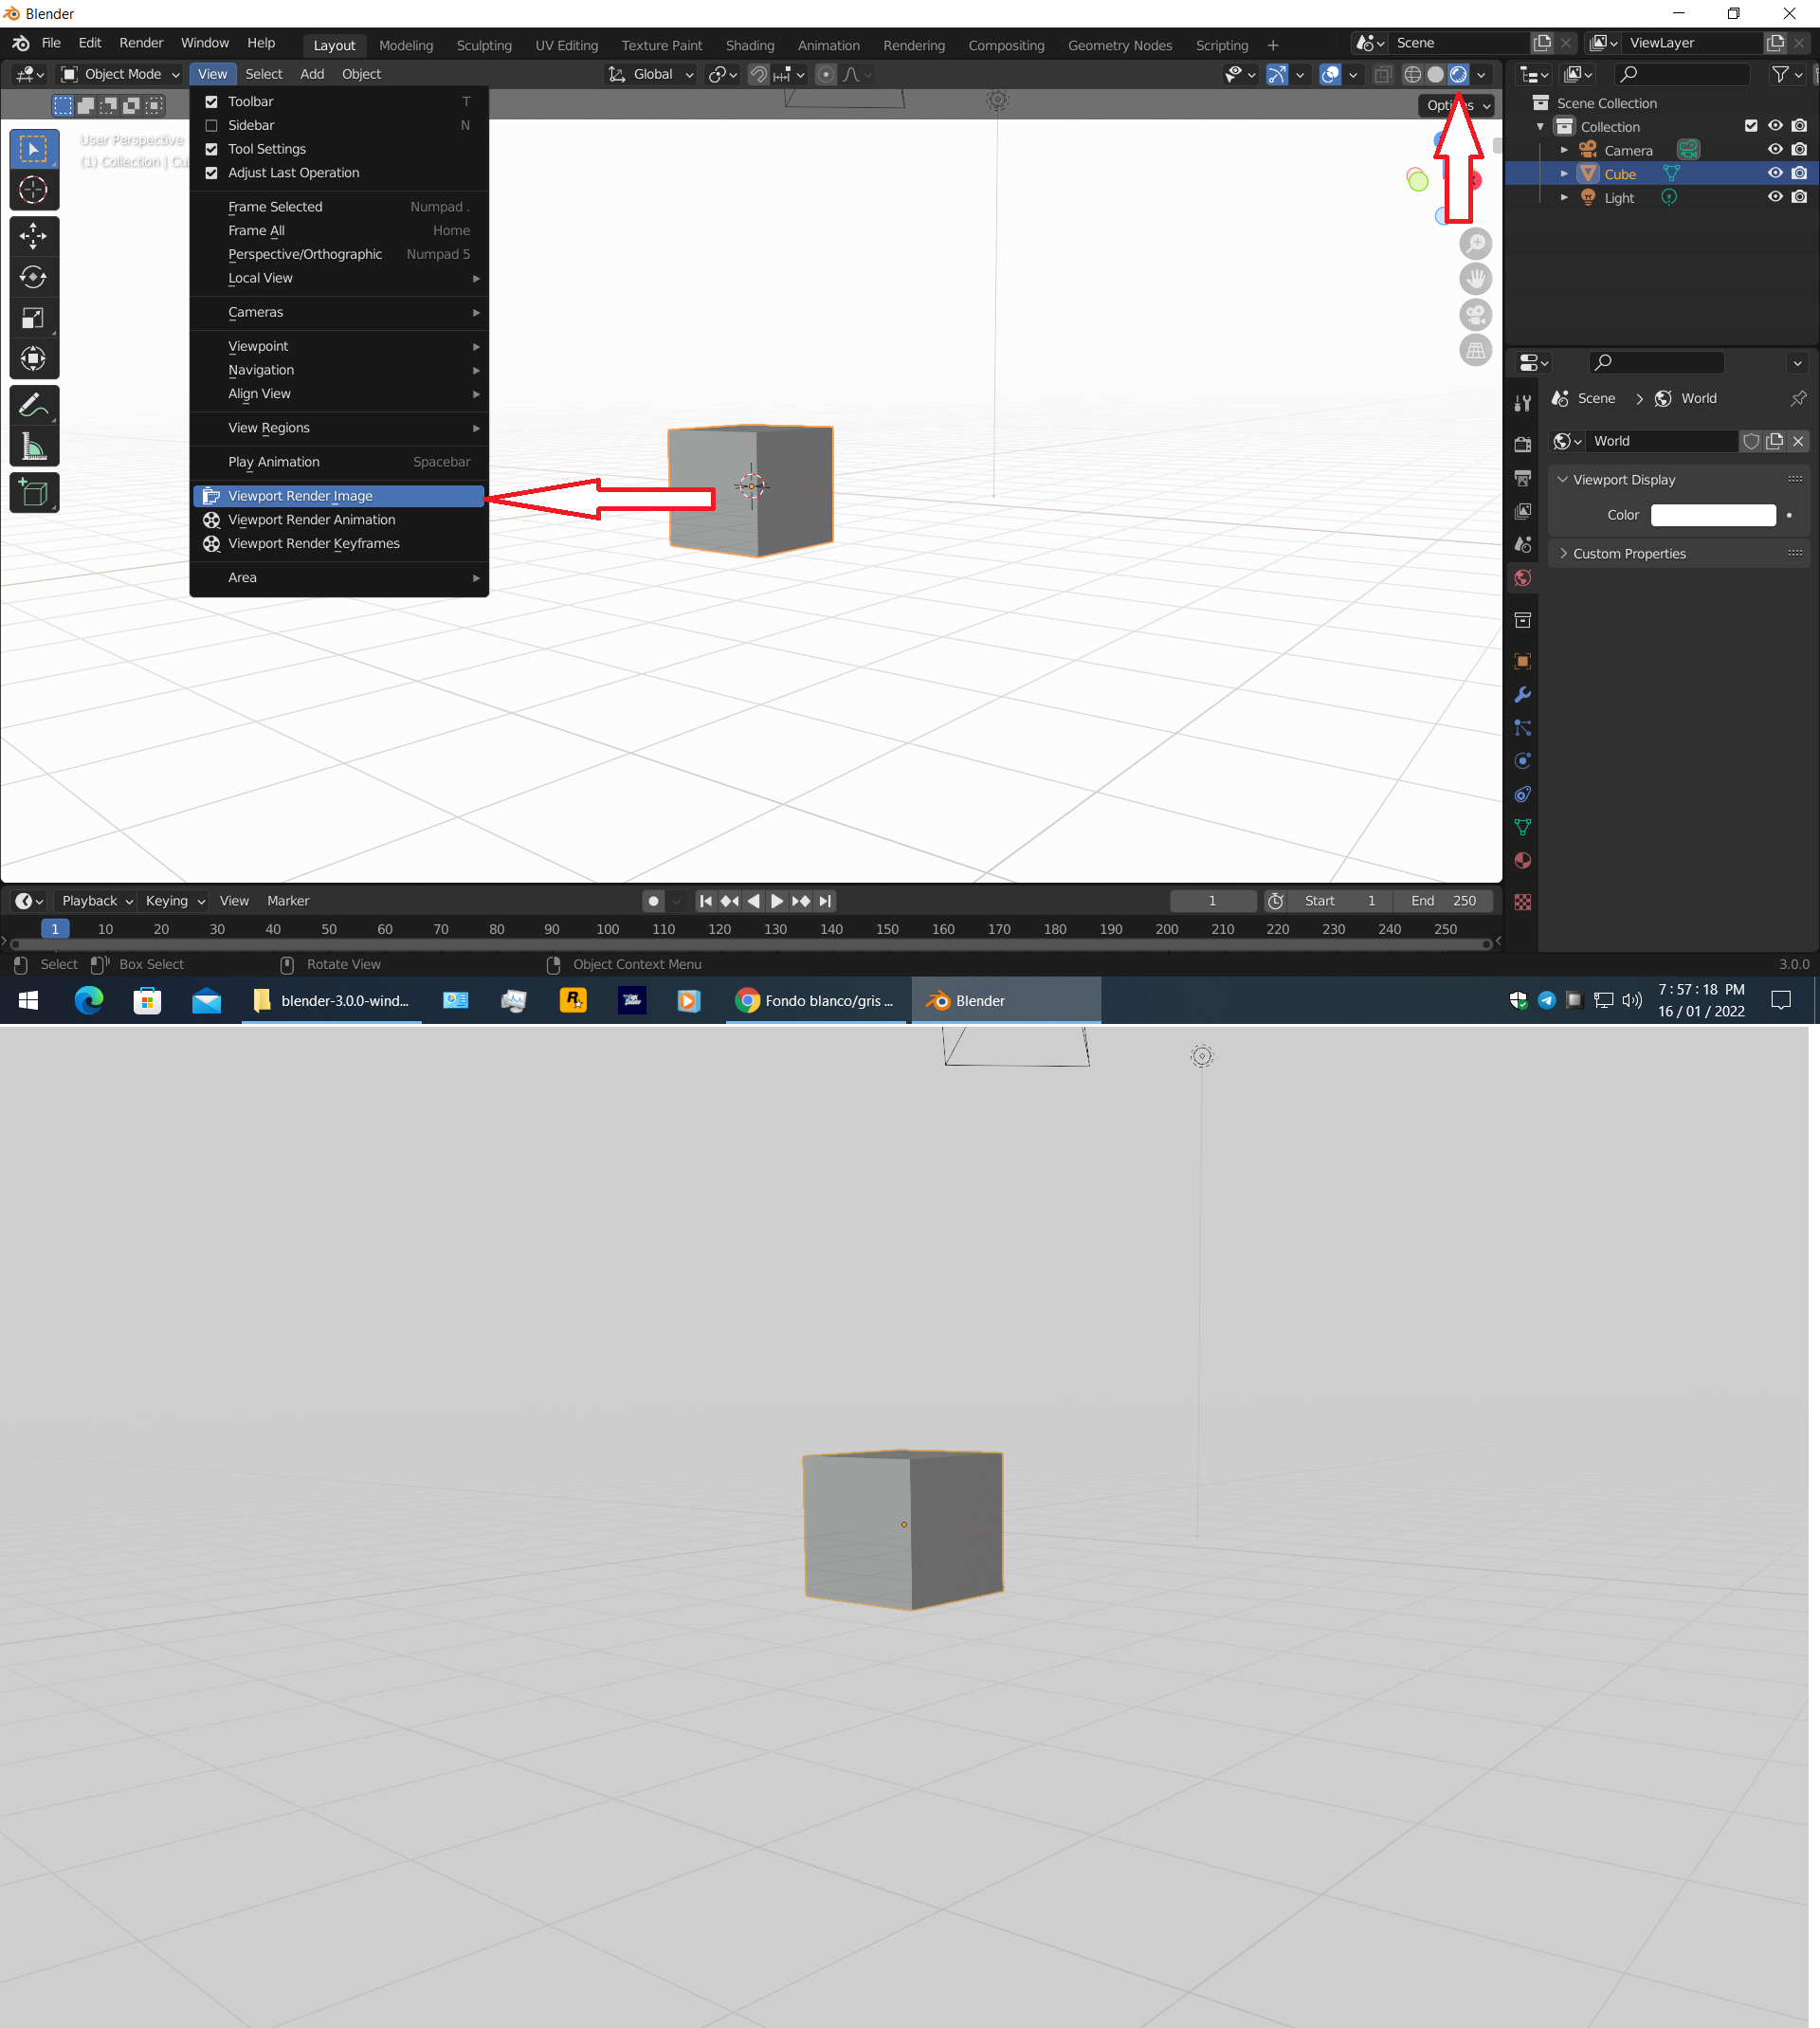Toggle camera view in viewport
Screen dimensions: 1820x2028
pos(1475,315)
